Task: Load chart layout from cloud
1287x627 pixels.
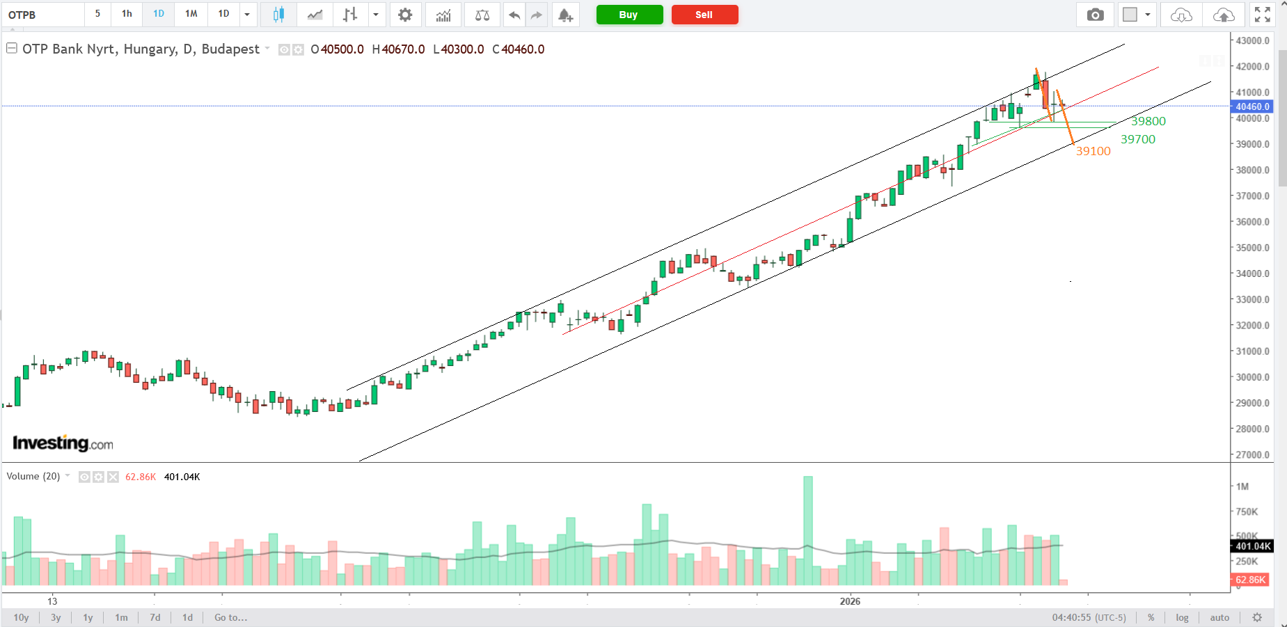Action: (x=1181, y=15)
